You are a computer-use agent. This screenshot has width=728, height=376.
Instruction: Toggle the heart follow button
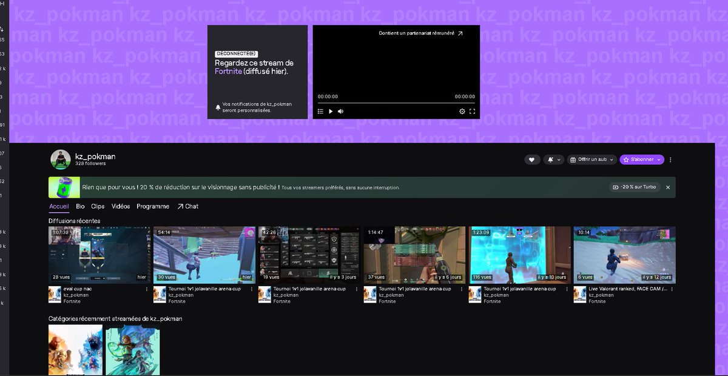pyautogui.click(x=532, y=159)
